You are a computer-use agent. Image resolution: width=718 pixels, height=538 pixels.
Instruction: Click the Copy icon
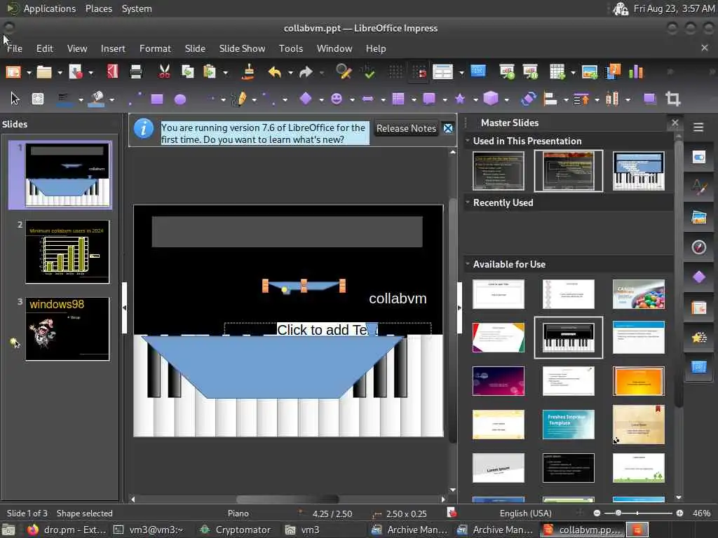(187, 72)
